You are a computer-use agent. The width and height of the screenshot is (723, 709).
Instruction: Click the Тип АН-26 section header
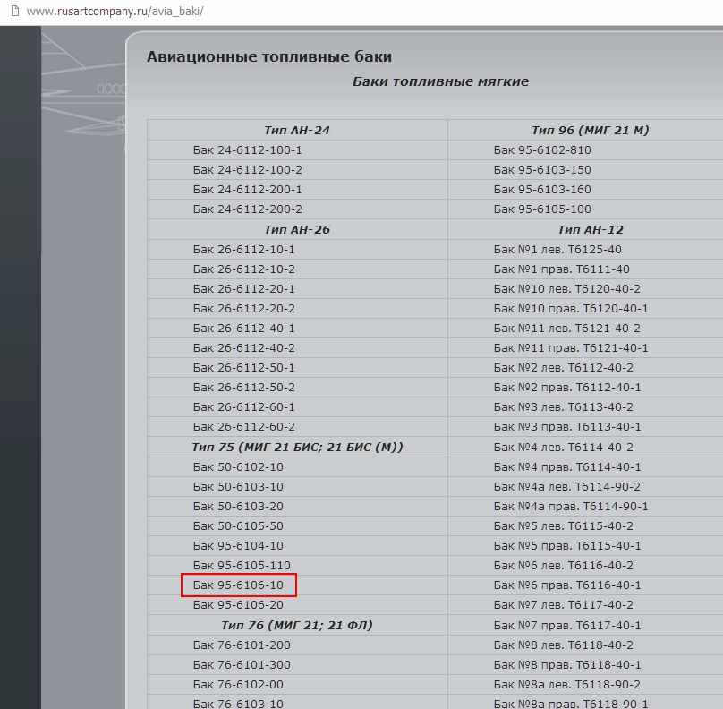point(297,229)
